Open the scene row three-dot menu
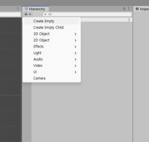149x142 pixels. coord(129,20)
